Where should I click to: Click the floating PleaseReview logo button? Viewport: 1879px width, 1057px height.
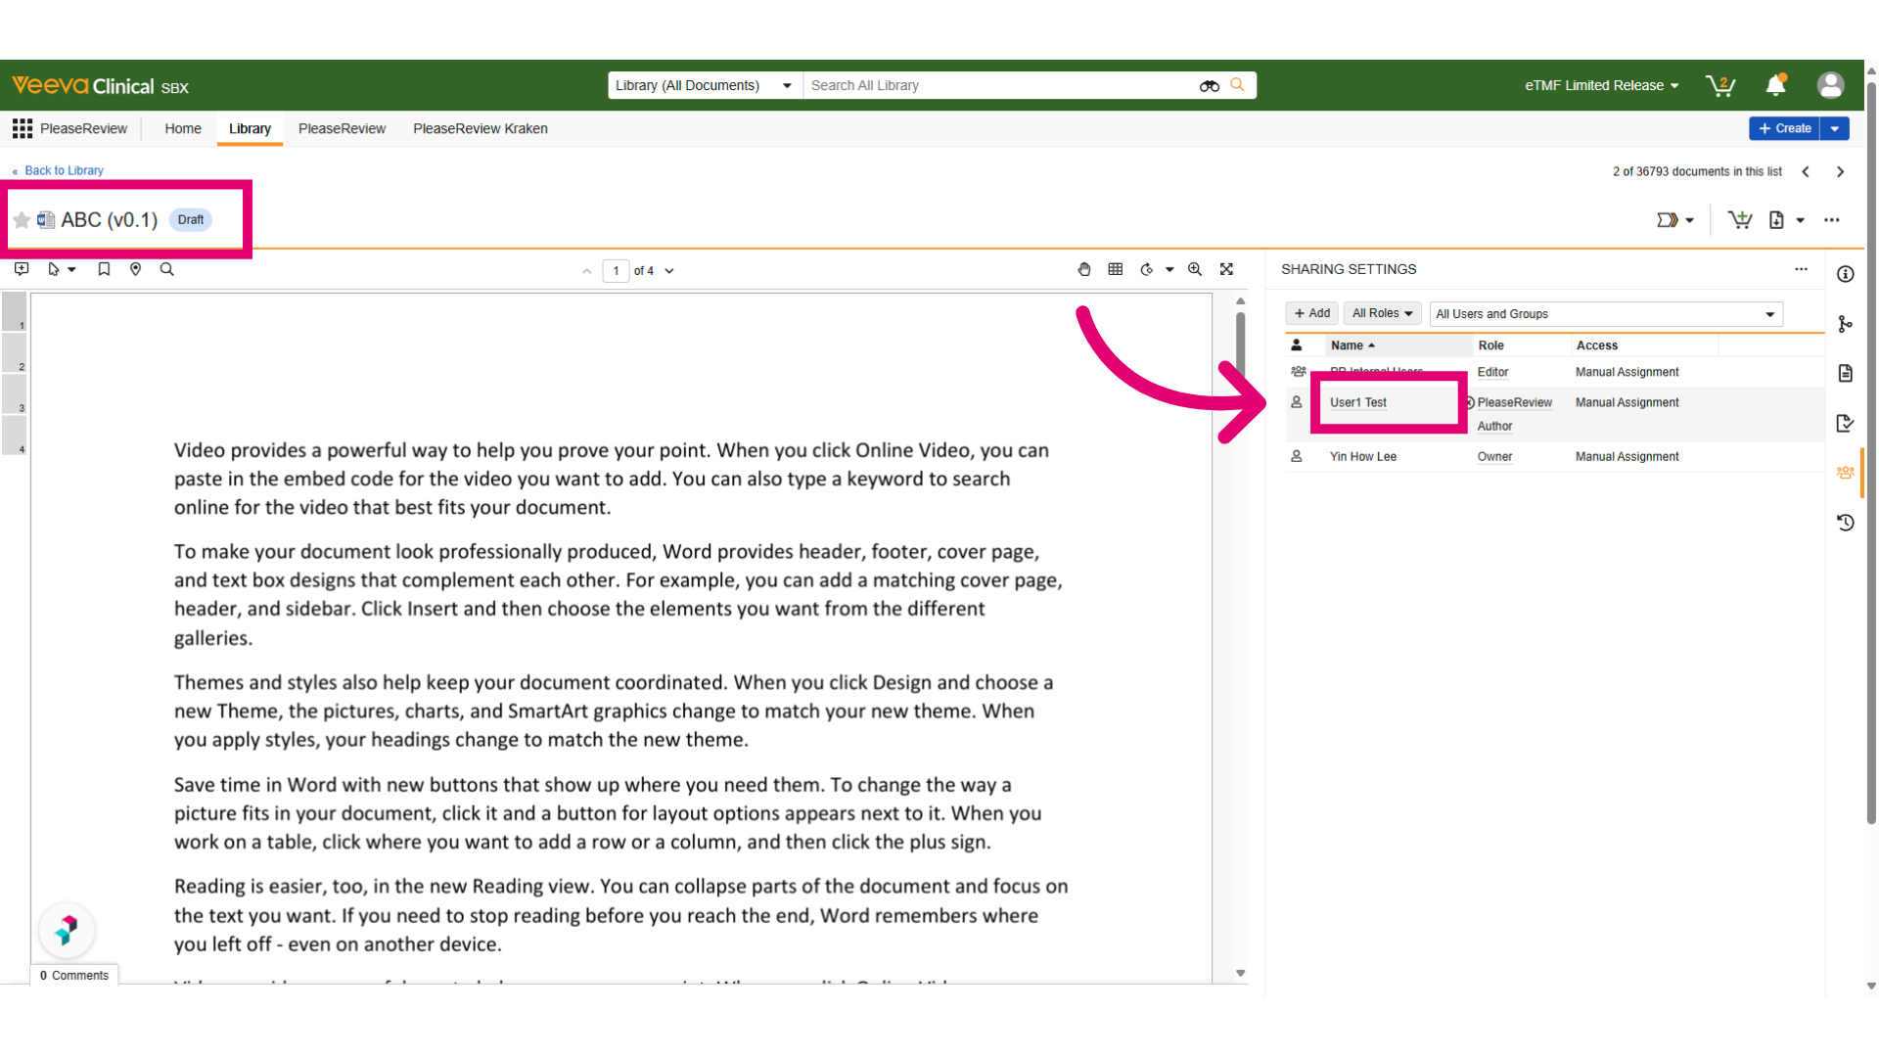tap(67, 930)
